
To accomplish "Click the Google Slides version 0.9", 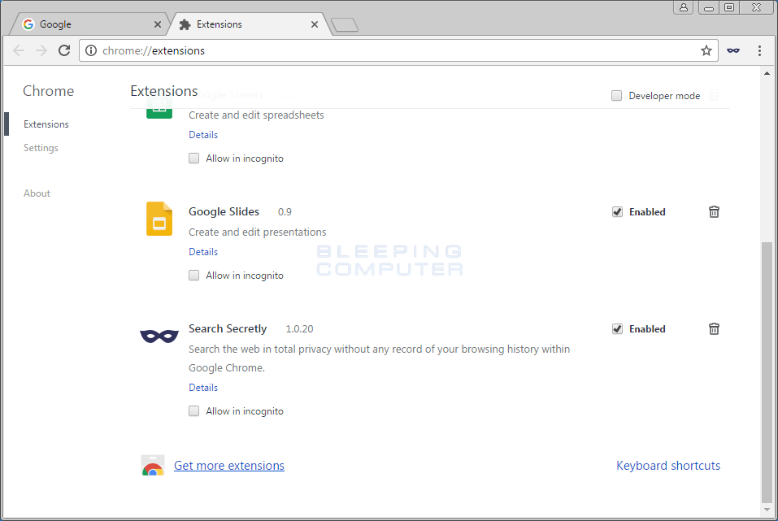I will pos(285,212).
